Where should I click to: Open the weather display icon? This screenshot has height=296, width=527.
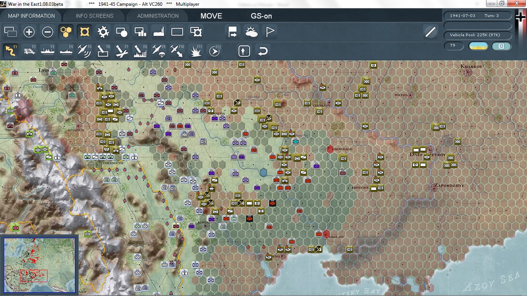tap(252, 32)
